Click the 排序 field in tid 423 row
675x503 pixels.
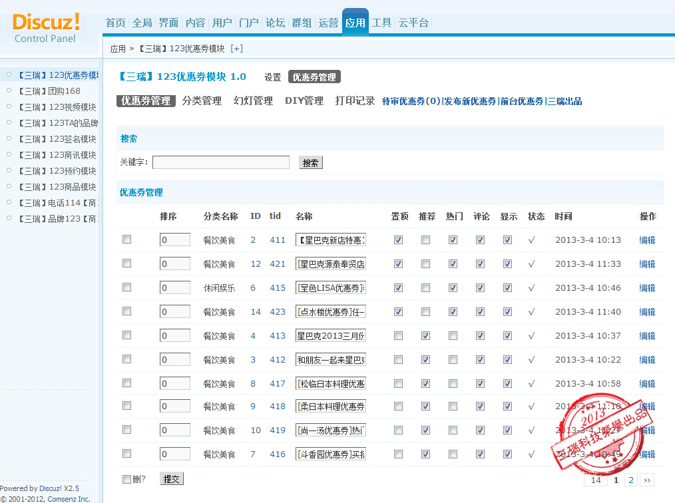click(174, 312)
